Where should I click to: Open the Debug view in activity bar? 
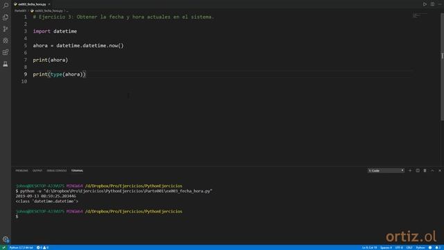(x=6, y=41)
